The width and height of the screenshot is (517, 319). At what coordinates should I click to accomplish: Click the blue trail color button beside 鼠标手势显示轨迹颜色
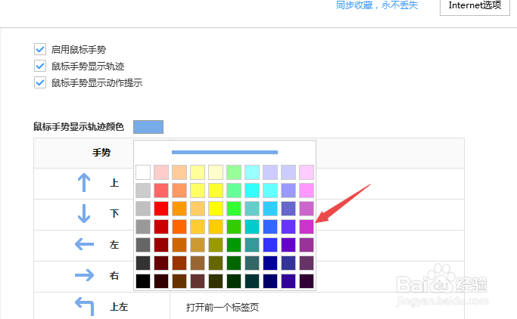(148, 127)
